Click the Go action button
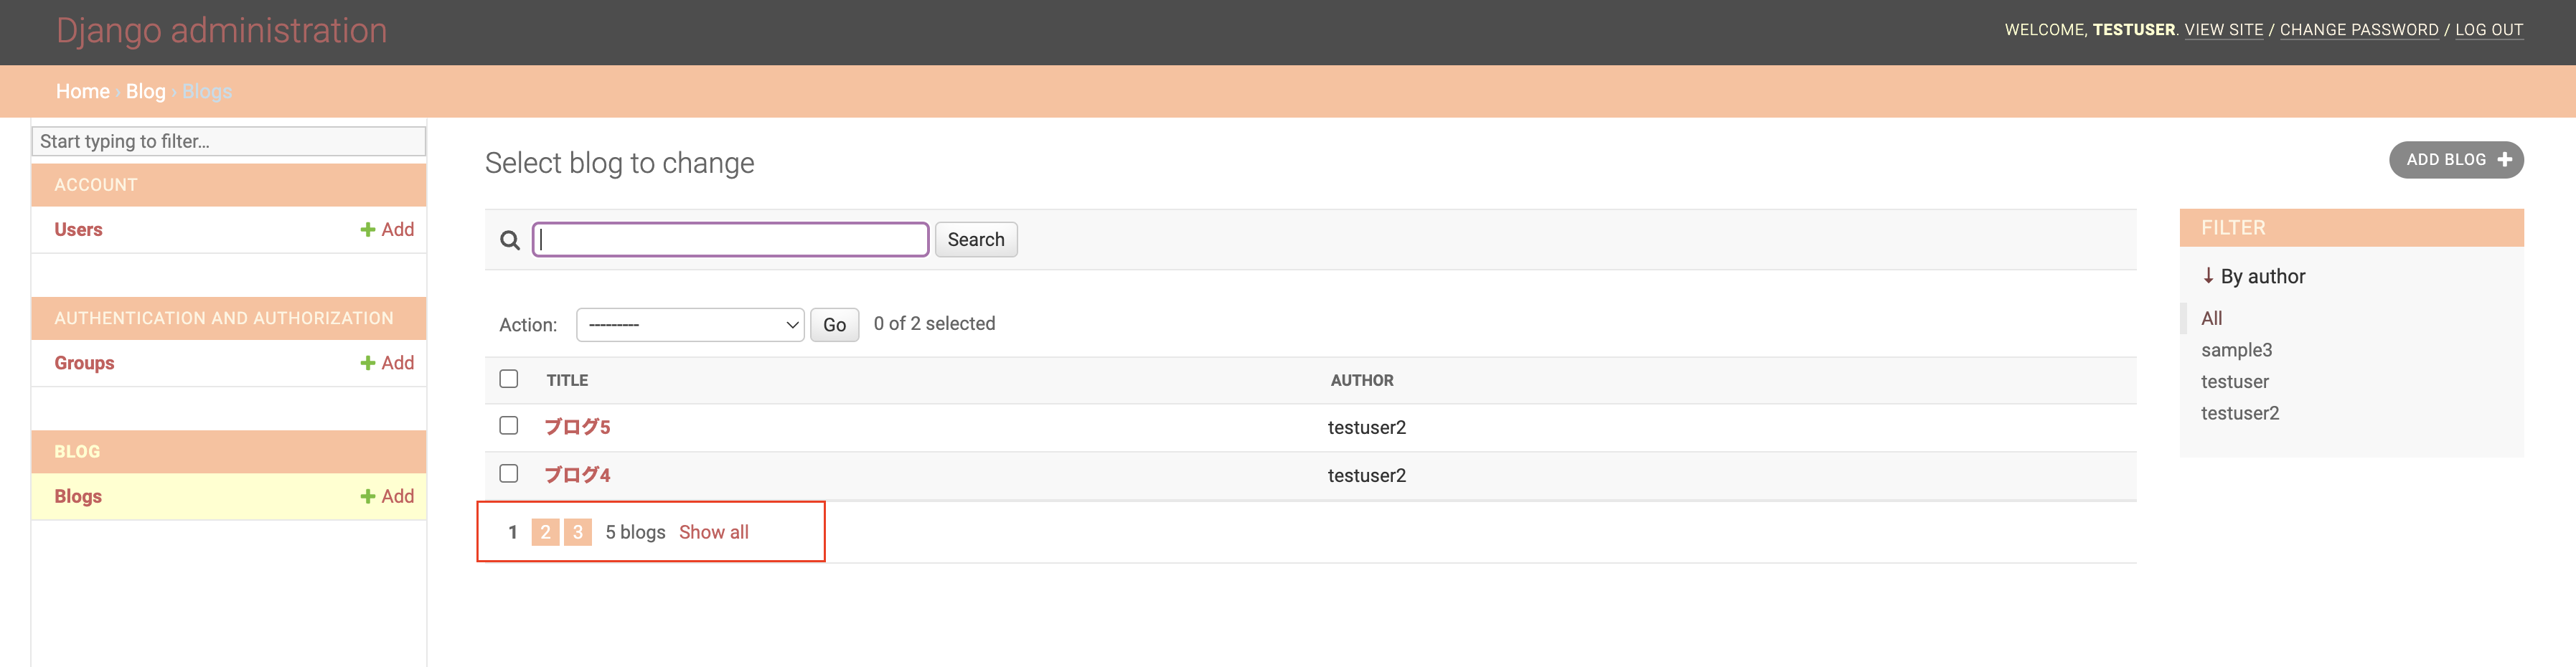Image resolution: width=2576 pixels, height=667 pixels. click(x=834, y=325)
